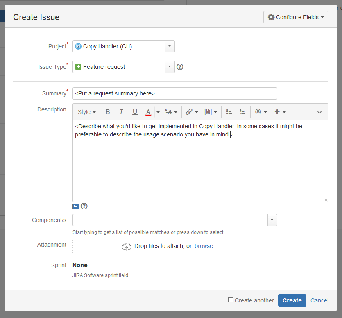Collapse the description formatting toolbar
The image size is (342, 318).
pos(319,111)
